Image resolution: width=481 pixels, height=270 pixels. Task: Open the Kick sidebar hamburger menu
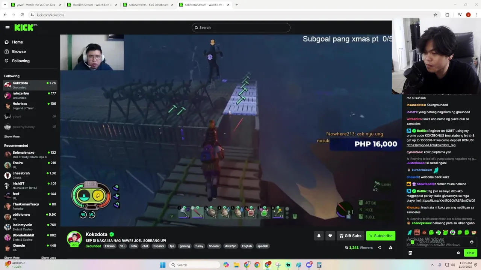tap(8, 27)
